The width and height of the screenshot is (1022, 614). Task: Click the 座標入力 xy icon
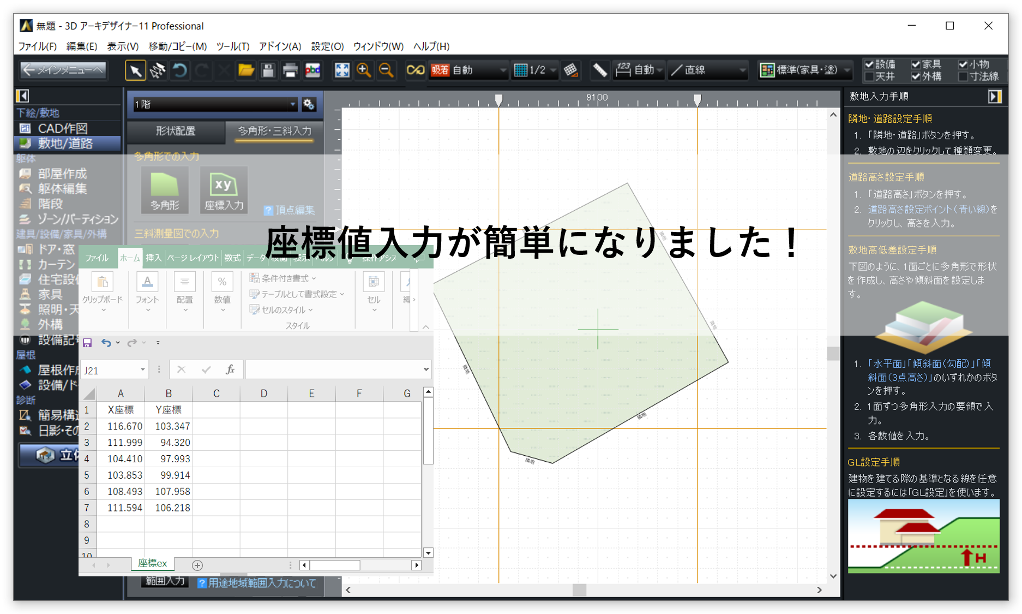(x=224, y=190)
